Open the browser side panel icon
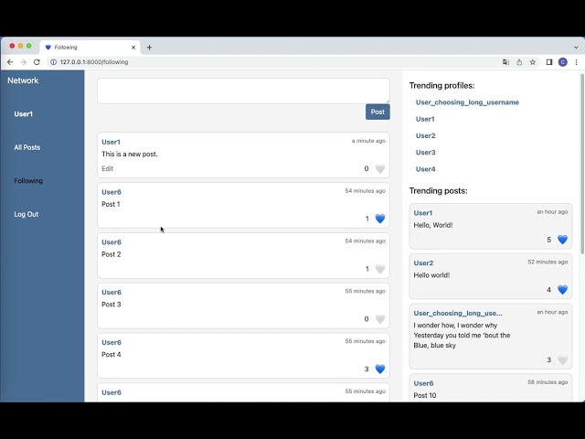Image resolution: width=585 pixels, height=439 pixels. click(x=549, y=62)
